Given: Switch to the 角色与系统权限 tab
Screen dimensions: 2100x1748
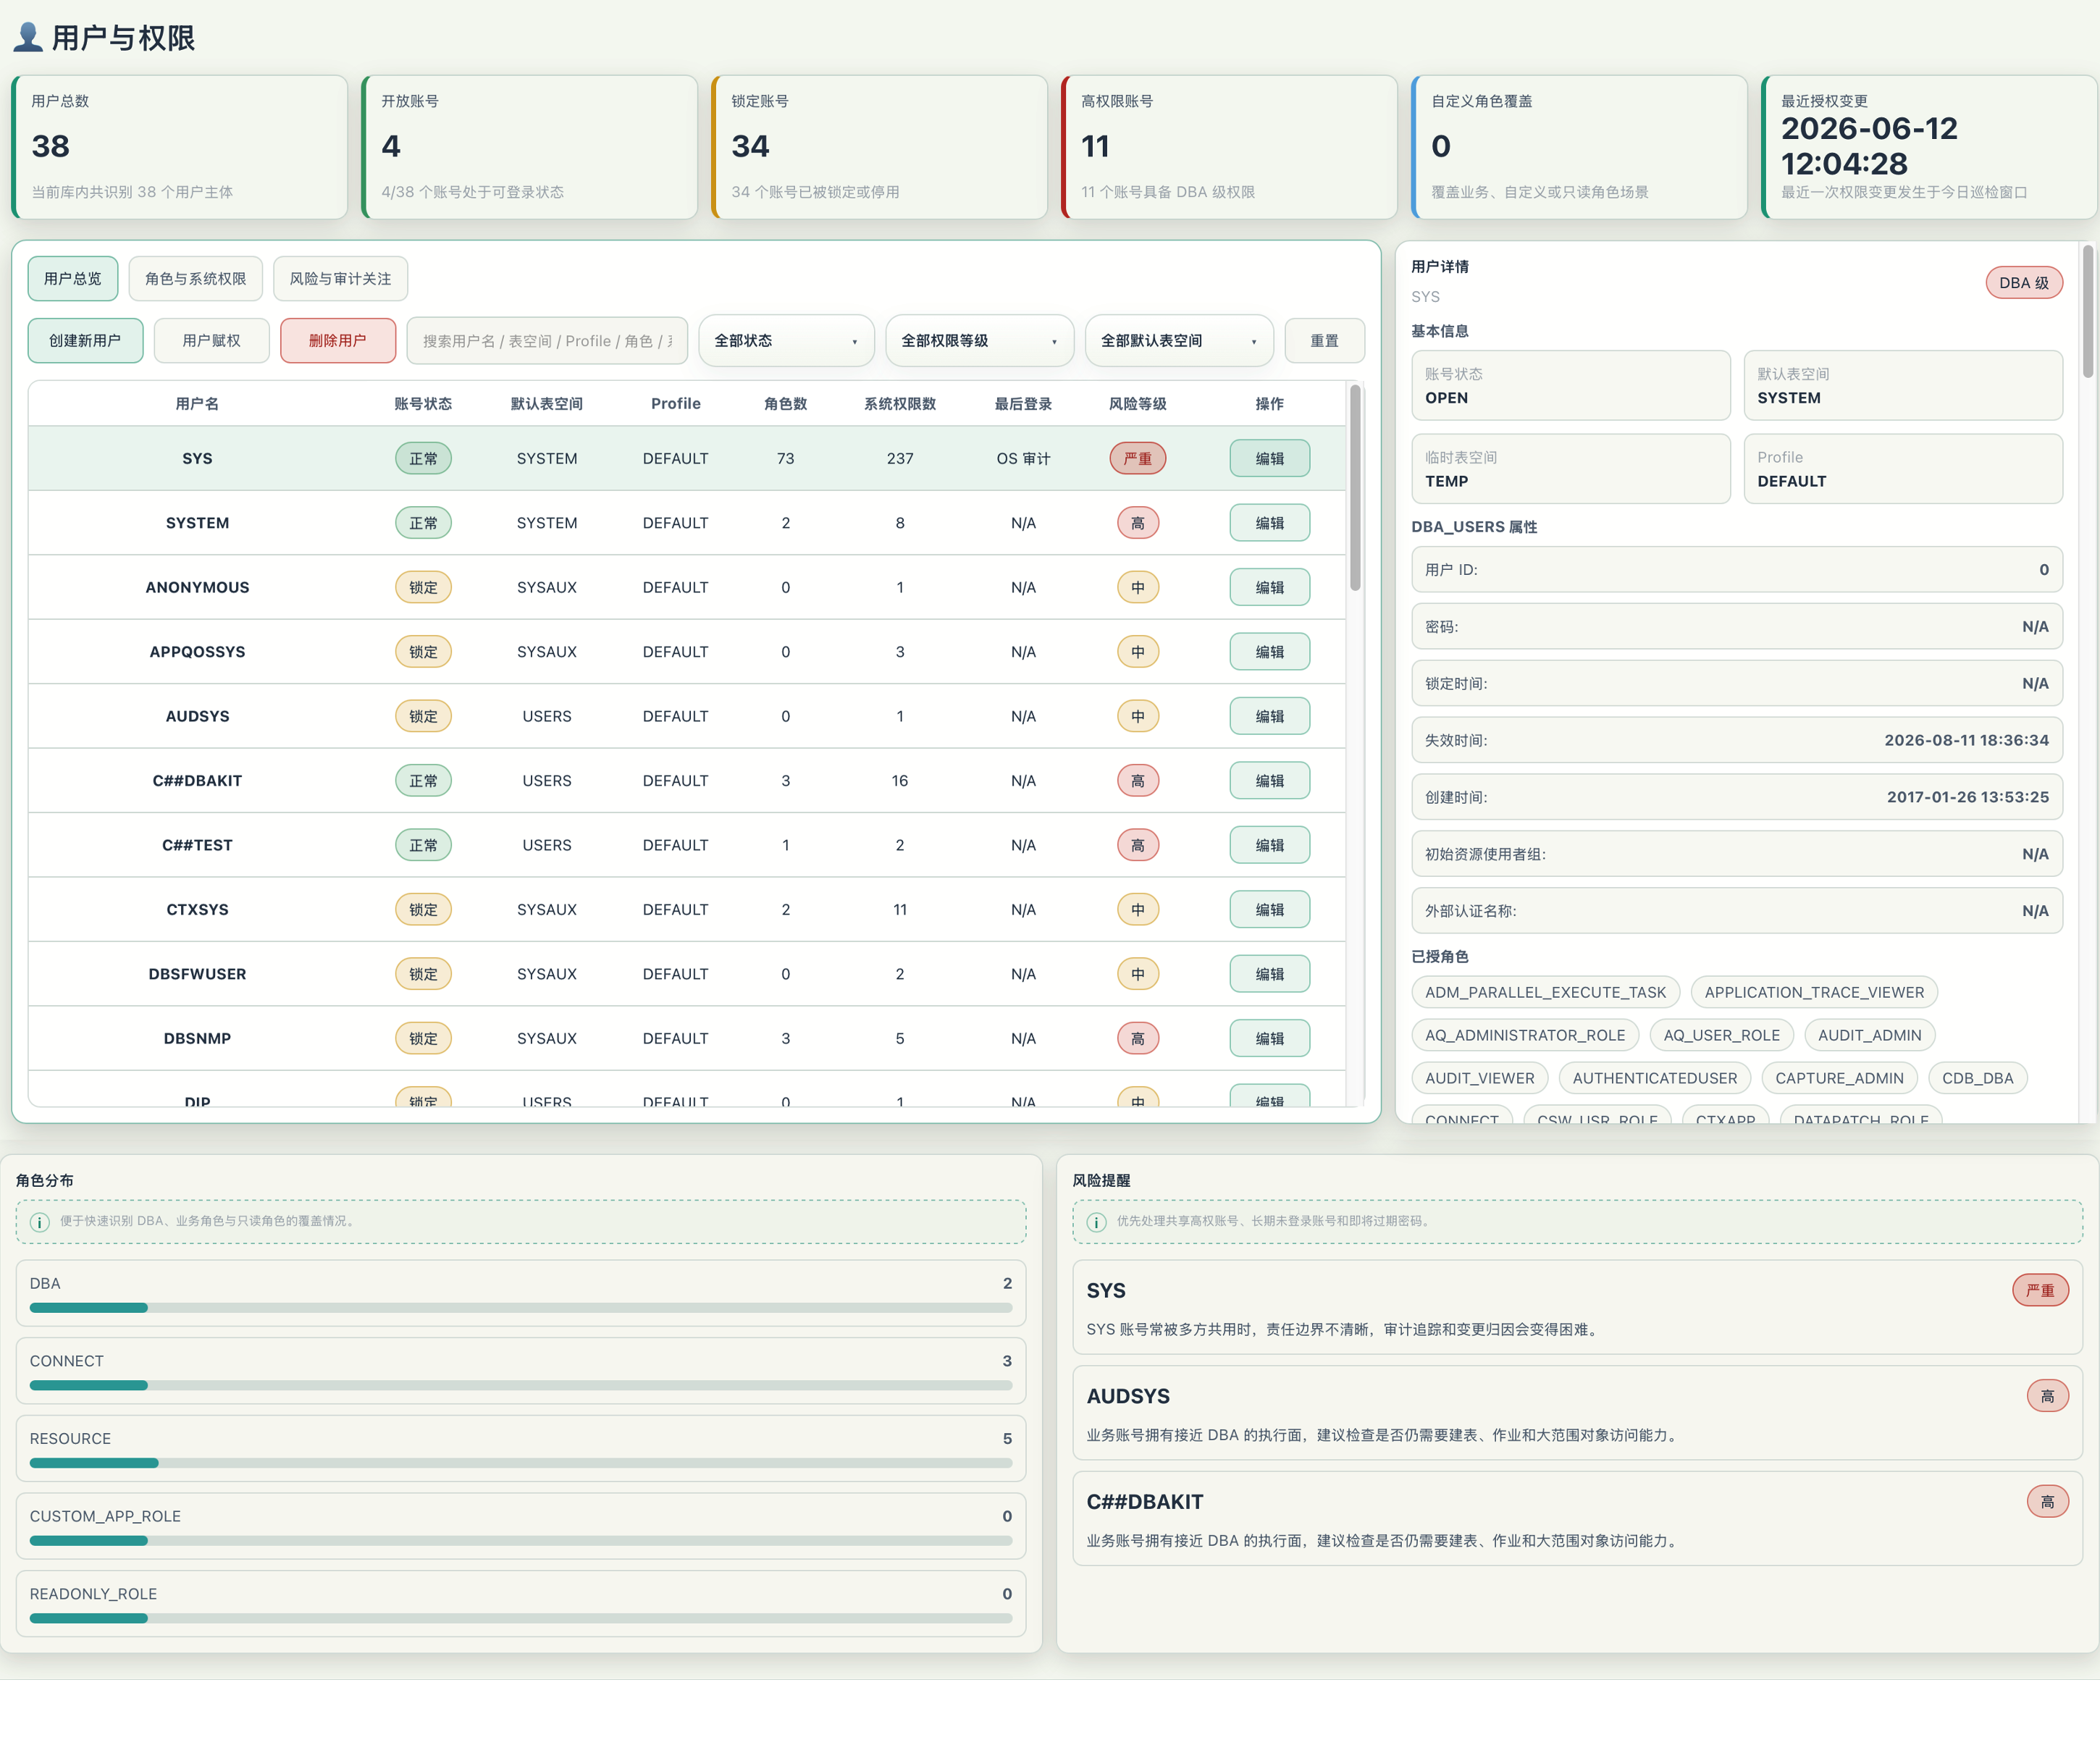Looking at the screenshot, I should [x=195, y=279].
